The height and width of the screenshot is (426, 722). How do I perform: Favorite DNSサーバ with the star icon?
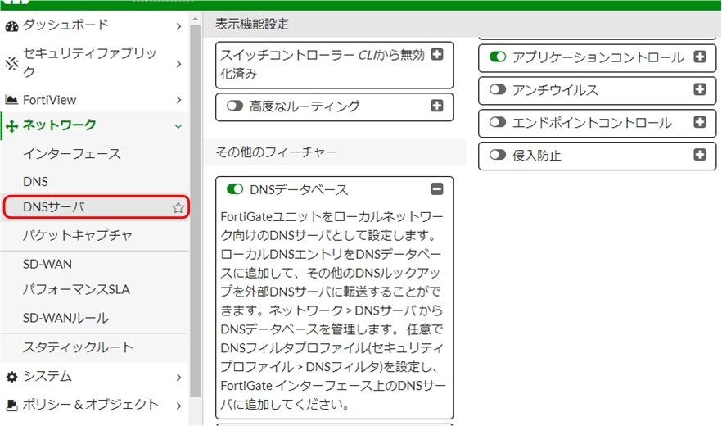click(178, 207)
